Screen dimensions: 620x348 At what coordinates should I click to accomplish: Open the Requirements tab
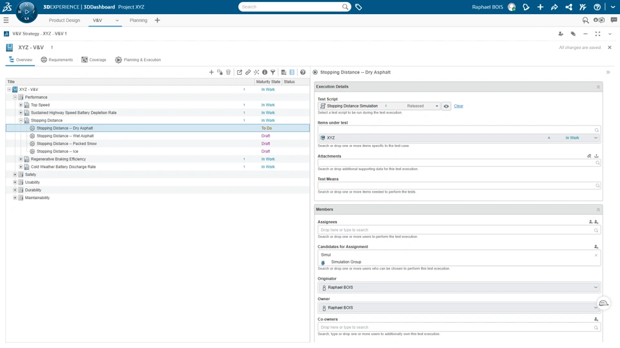pyautogui.click(x=57, y=59)
